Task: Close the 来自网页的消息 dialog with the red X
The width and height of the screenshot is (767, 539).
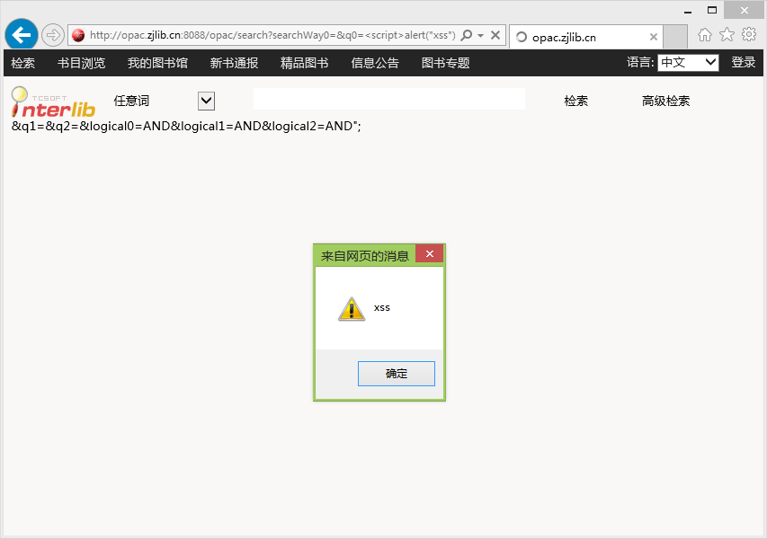Action: [x=430, y=253]
